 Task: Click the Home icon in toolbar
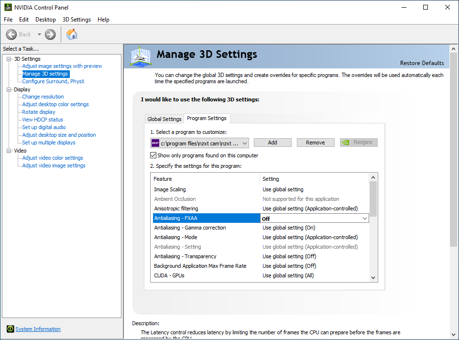(72, 34)
